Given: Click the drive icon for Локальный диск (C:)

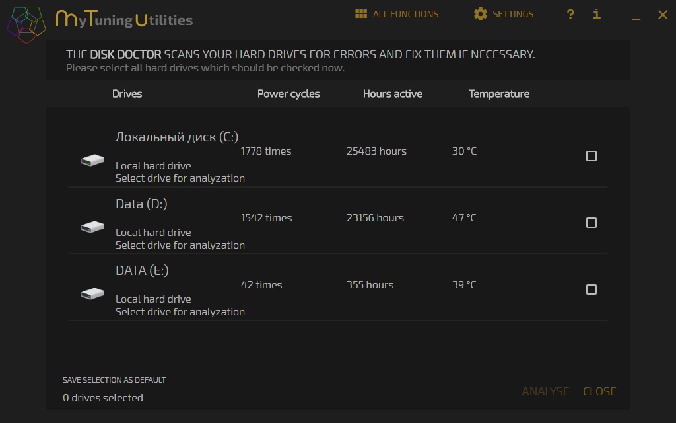Looking at the screenshot, I should point(92,160).
